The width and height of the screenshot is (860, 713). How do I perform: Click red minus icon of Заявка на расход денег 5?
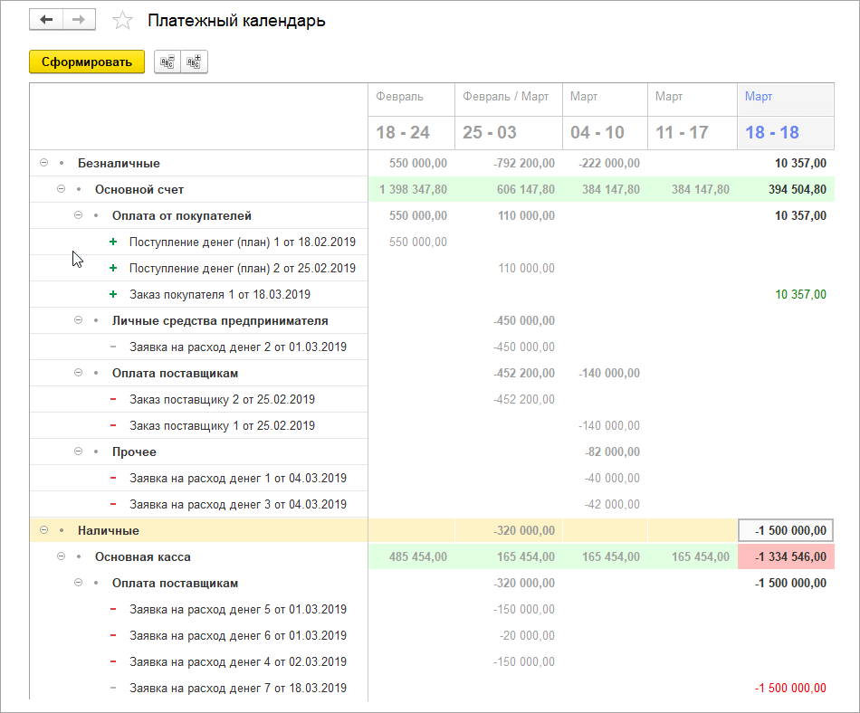click(x=113, y=610)
